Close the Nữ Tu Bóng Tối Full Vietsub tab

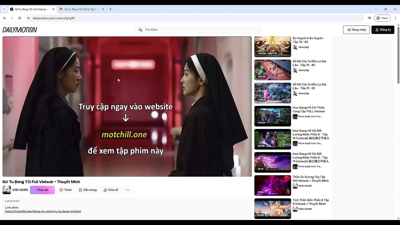[x=53, y=9]
